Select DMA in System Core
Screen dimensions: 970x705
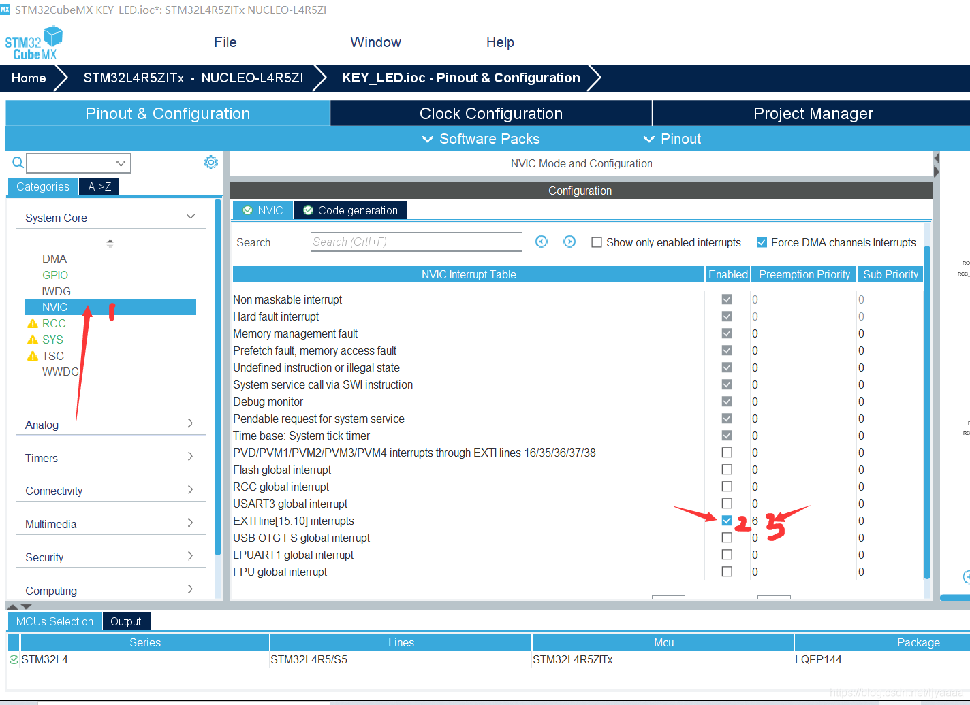[x=54, y=259]
